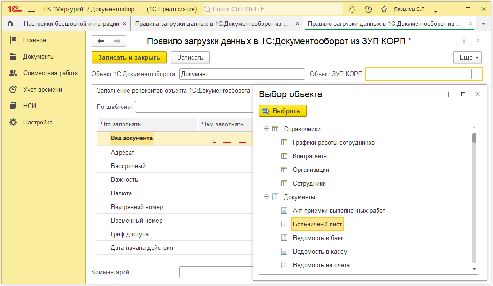Select Ведомость в кассу document
Viewport: 493px width, 286px height.
point(320,252)
